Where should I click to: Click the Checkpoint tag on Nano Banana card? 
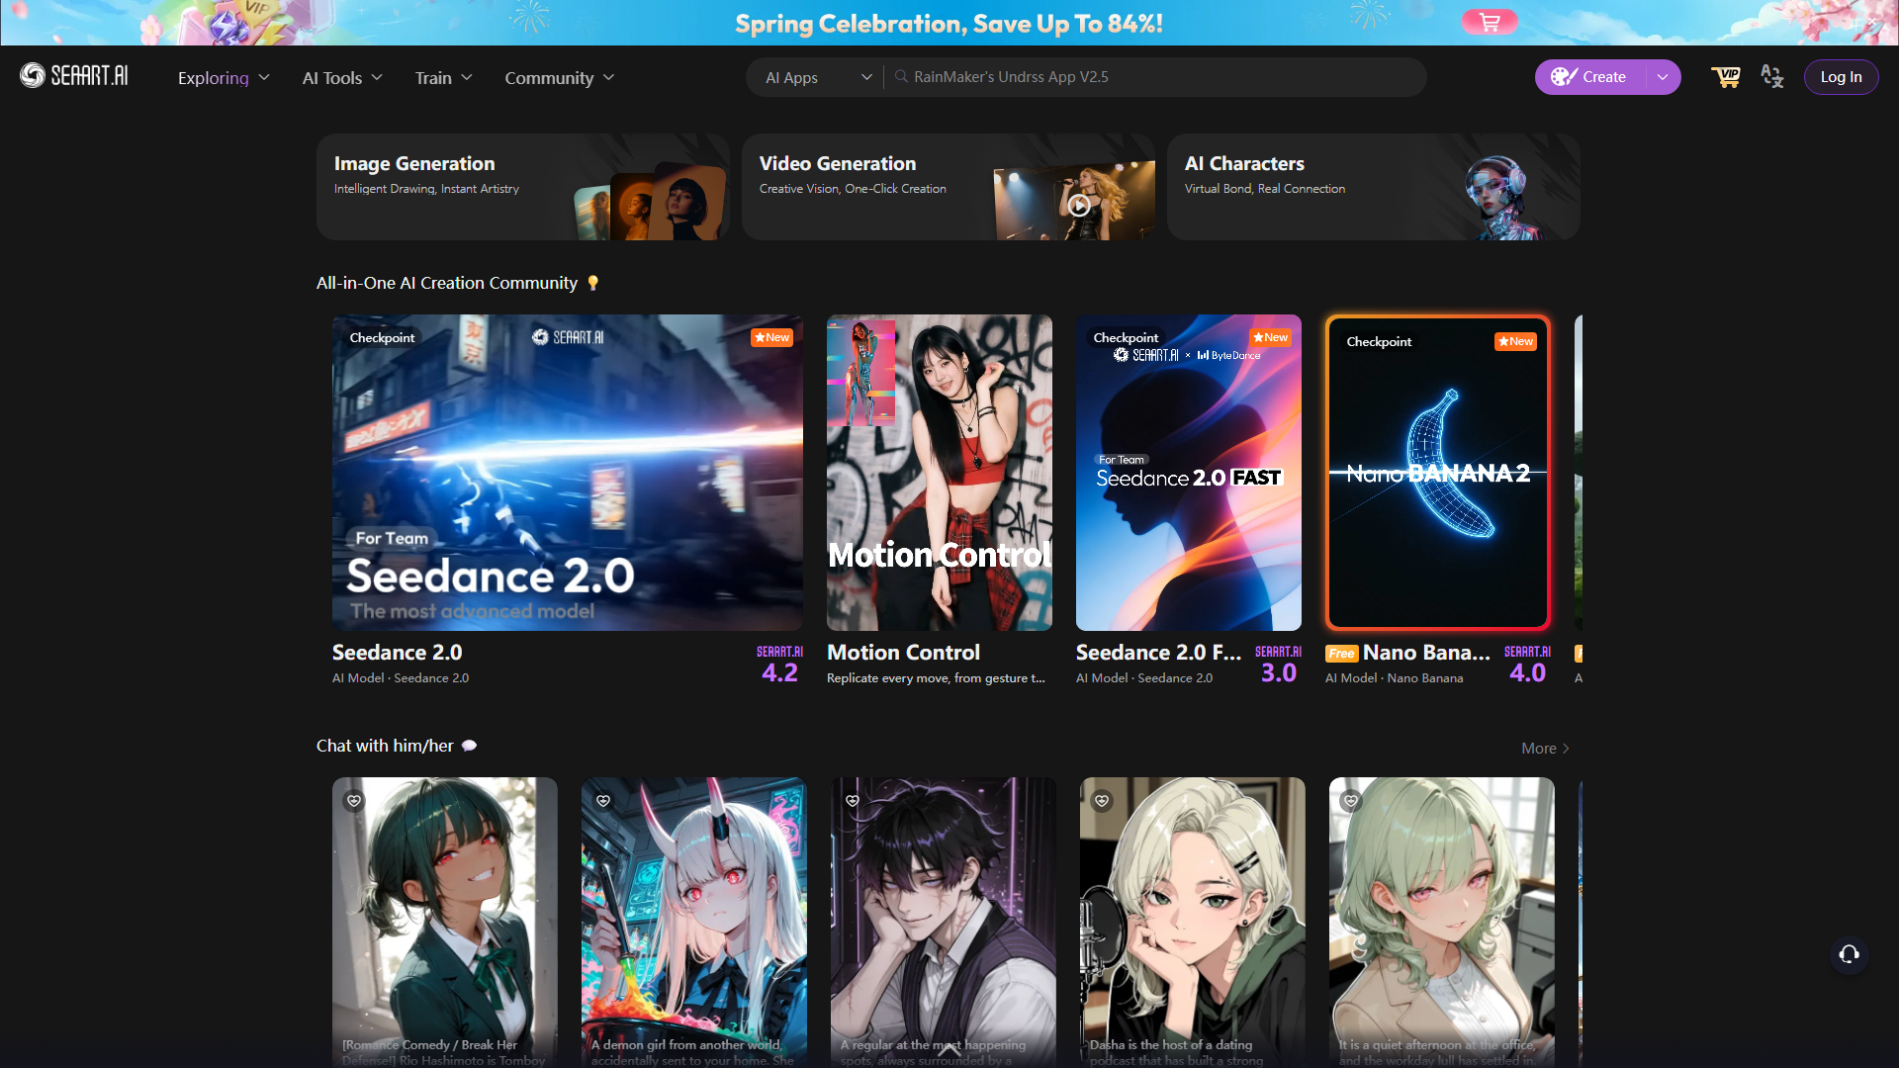(x=1379, y=342)
